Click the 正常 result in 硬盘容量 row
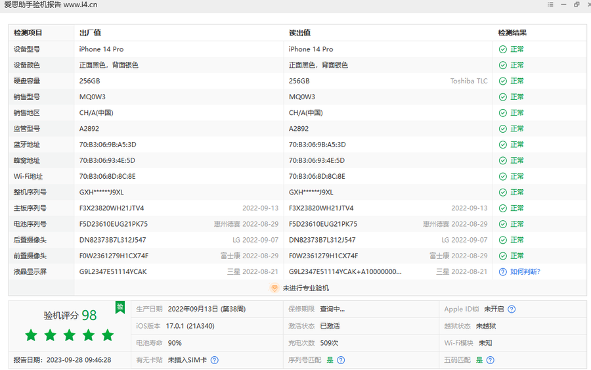Viewport: 591px width, 370px height. tap(517, 81)
